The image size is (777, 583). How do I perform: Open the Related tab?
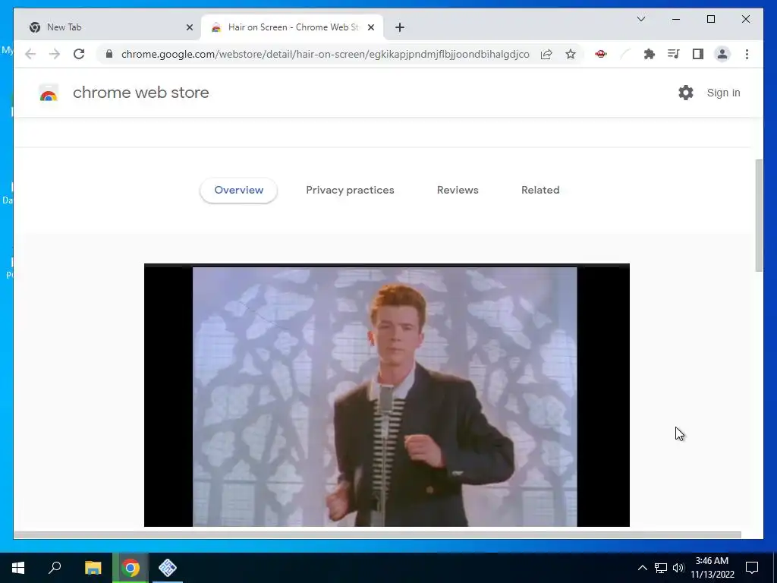coord(540,191)
